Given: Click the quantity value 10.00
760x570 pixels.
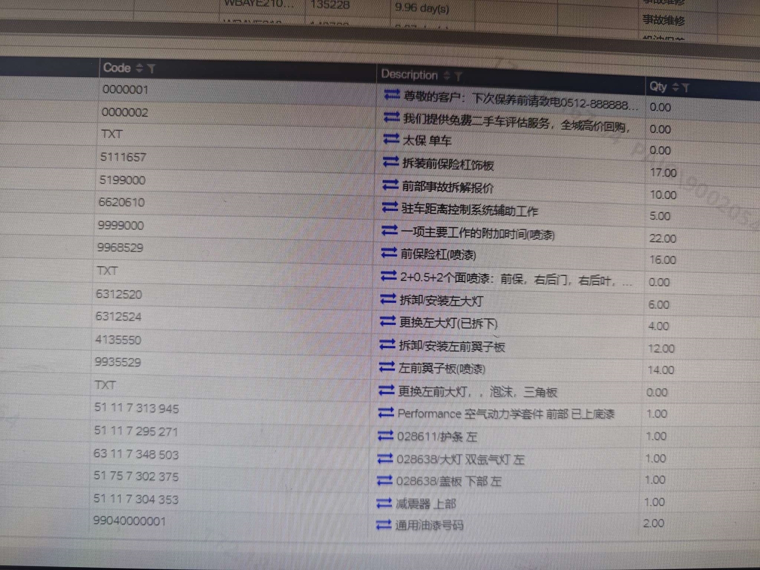Looking at the screenshot, I should [x=663, y=195].
